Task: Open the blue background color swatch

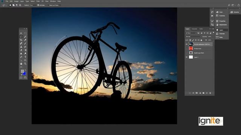Action: click(x=24, y=73)
